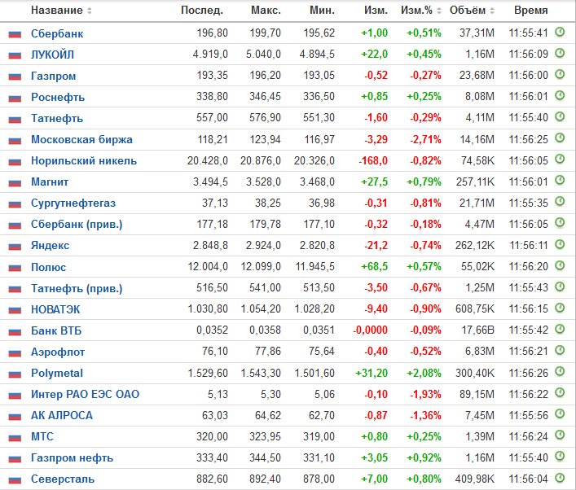Open the МТС stock link
The width and height of the screenshot is (576, 490).
42,437
